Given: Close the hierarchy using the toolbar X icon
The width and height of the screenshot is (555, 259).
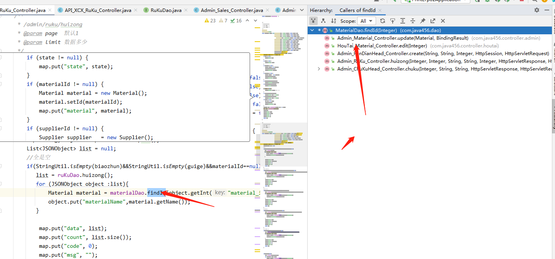Looking at the screenshot, I should pos(443,21).
